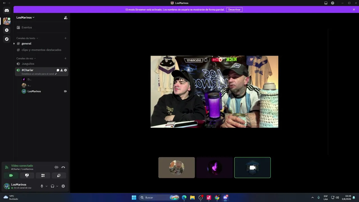359x202 pixels.
Task: Open user settings gear
Action: pyautogui.click(x=63, y=186)
